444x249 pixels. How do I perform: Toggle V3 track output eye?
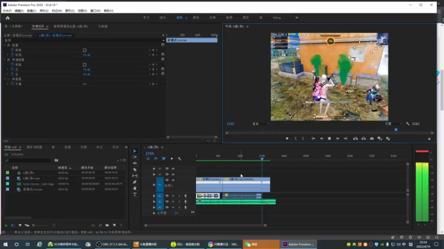pyautogui.click(x=173, y=169)
